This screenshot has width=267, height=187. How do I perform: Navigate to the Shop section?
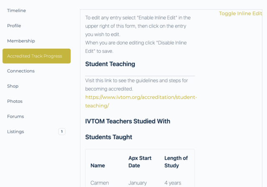point(13,86)
